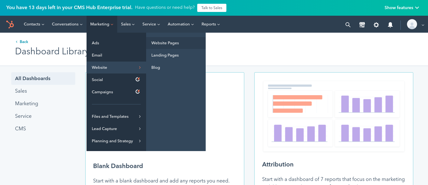
Task: Click the Blank Dashboard title
Action: pyautogui.click(x=118, y=166)
